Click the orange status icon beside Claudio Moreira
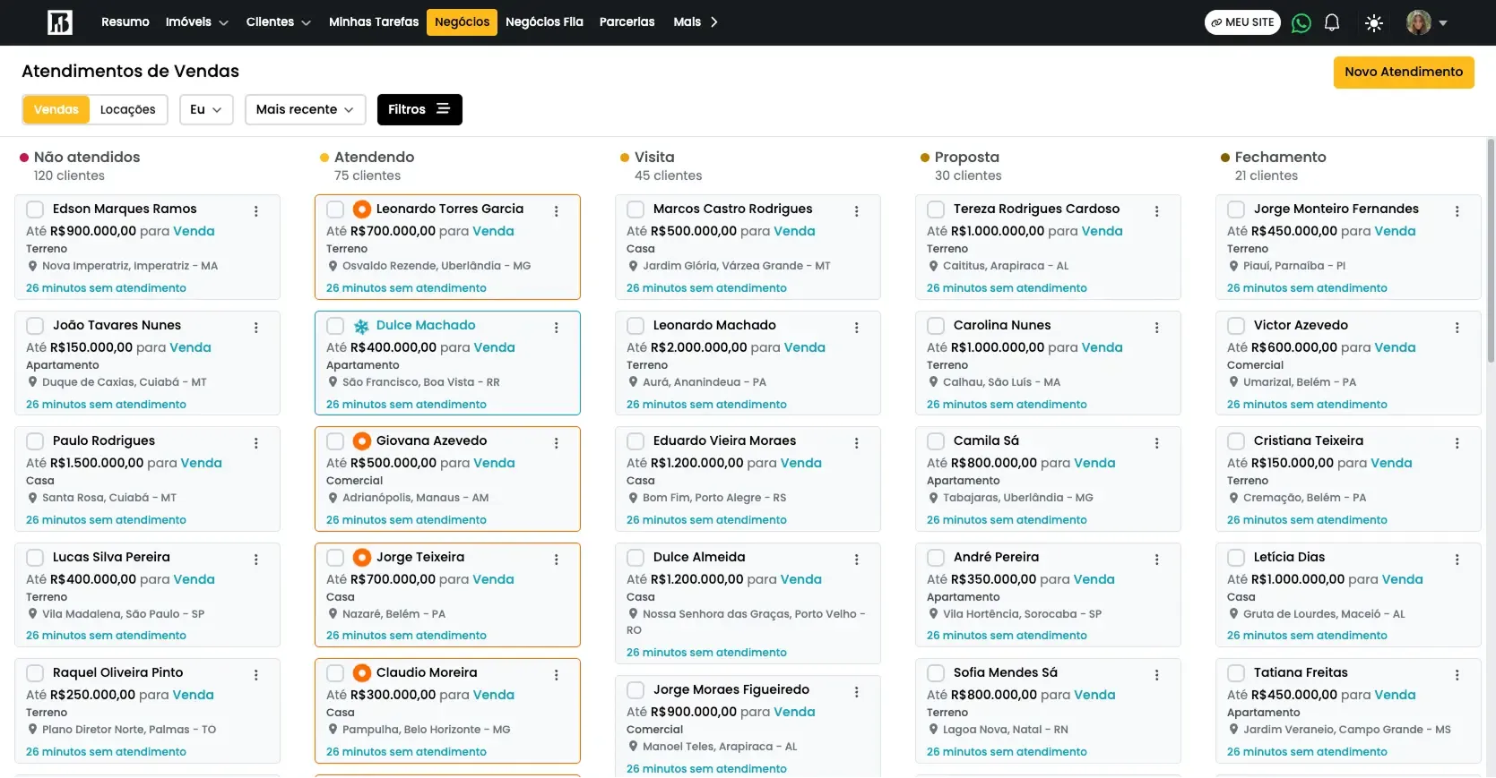 362,673
